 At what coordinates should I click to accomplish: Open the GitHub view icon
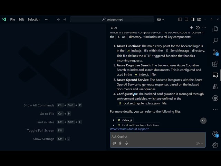pos(215,98)
